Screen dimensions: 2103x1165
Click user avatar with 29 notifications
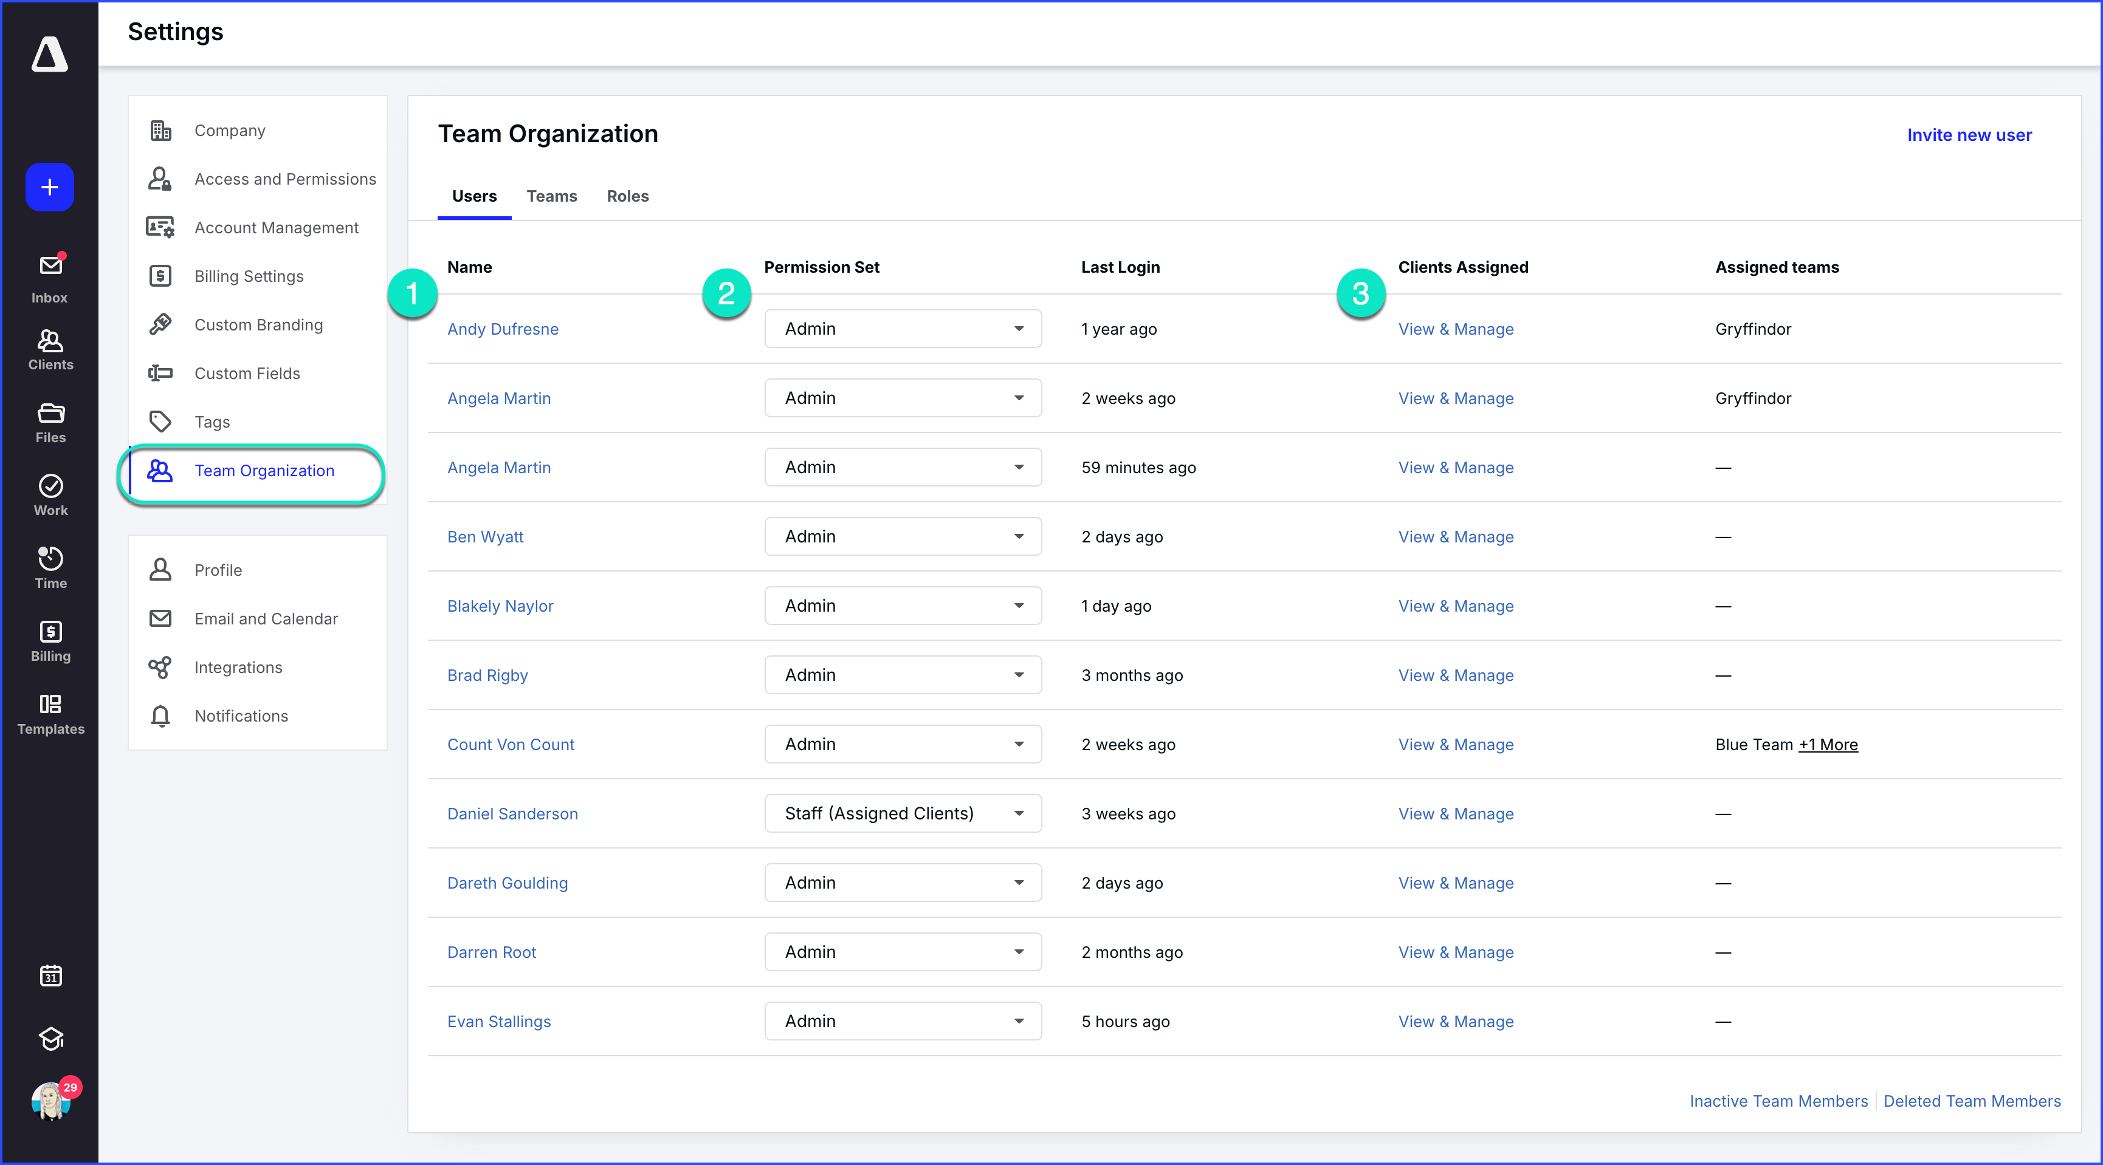point(50,1101)
